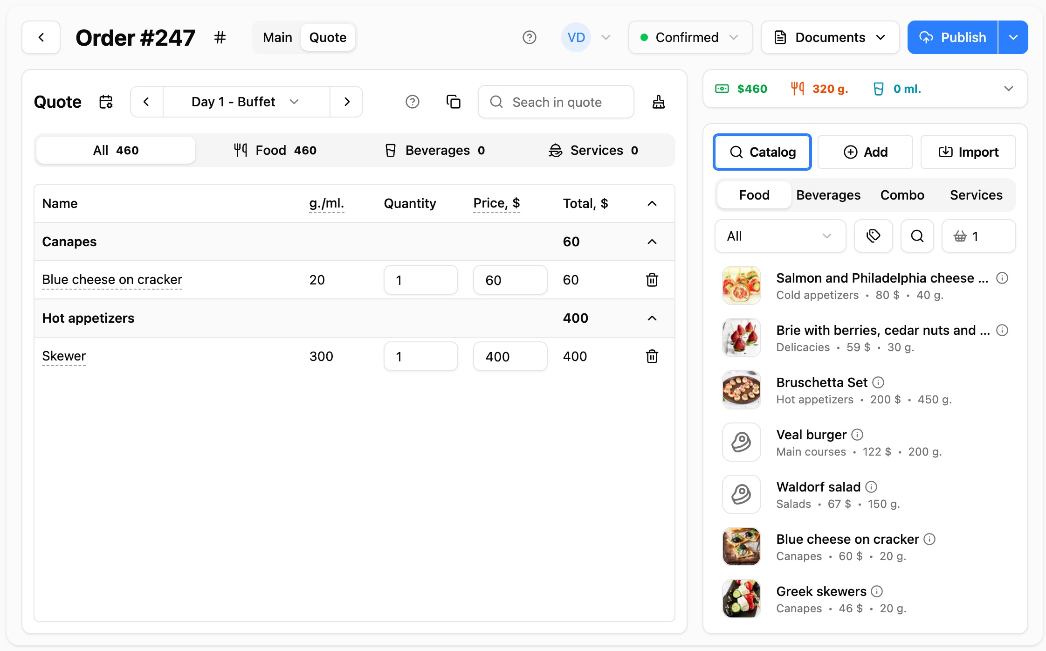Open the help icon in the top header
The image size is (1046, 651).
point(530,37)
